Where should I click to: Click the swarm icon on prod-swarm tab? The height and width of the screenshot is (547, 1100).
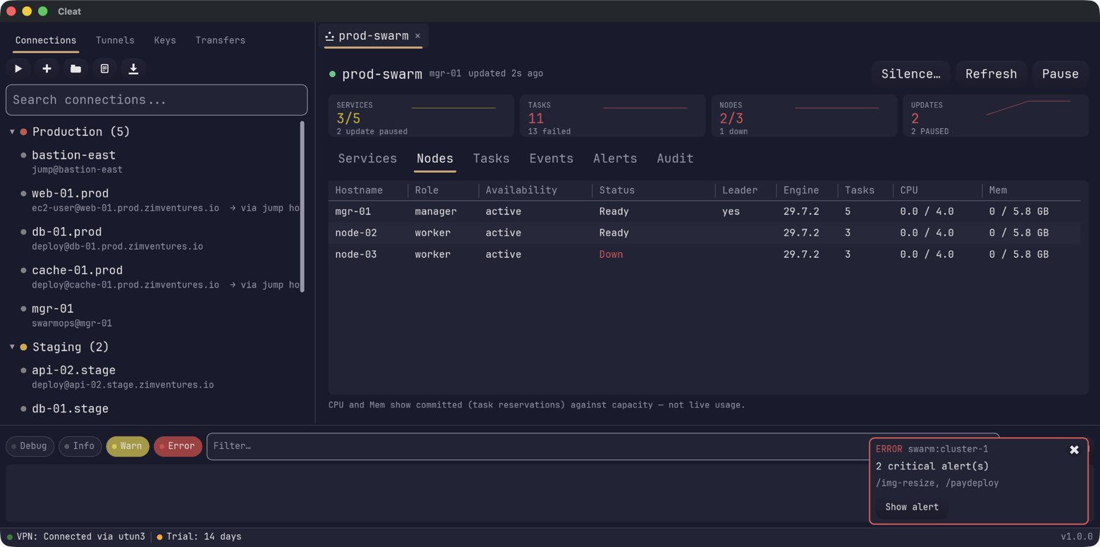coord(329,36)
